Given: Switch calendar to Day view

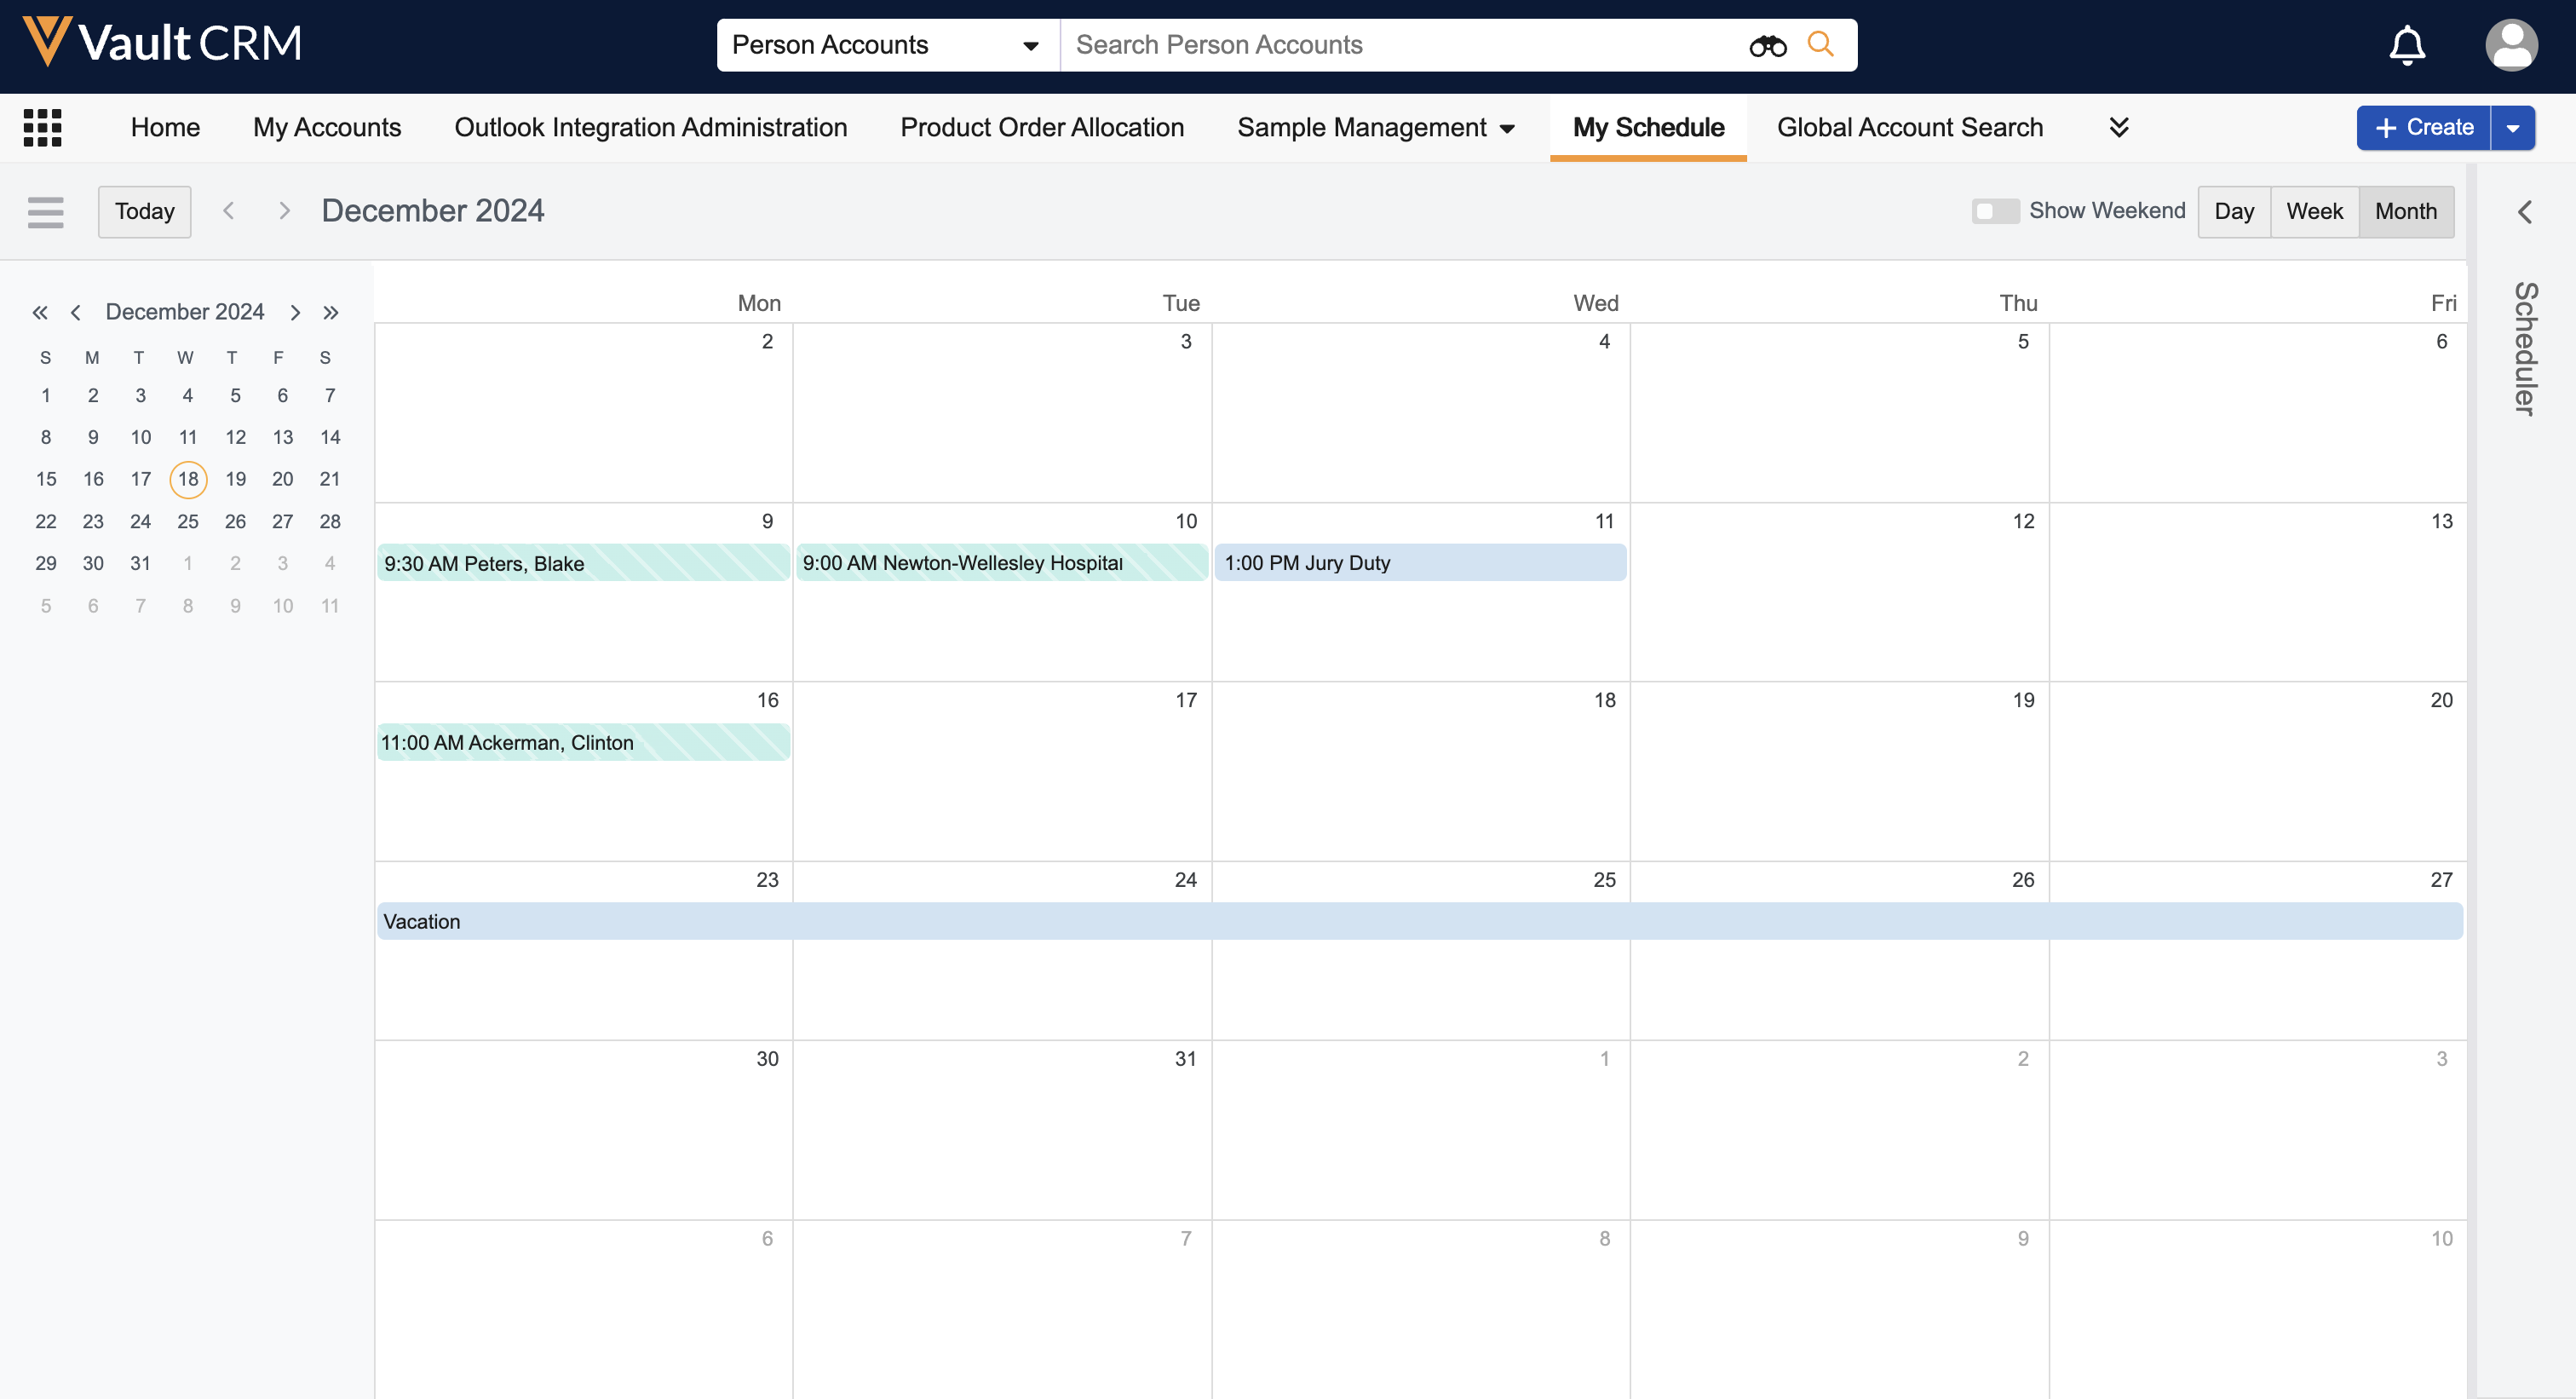Looking at the screenshot, I should tap(2233, 211).
